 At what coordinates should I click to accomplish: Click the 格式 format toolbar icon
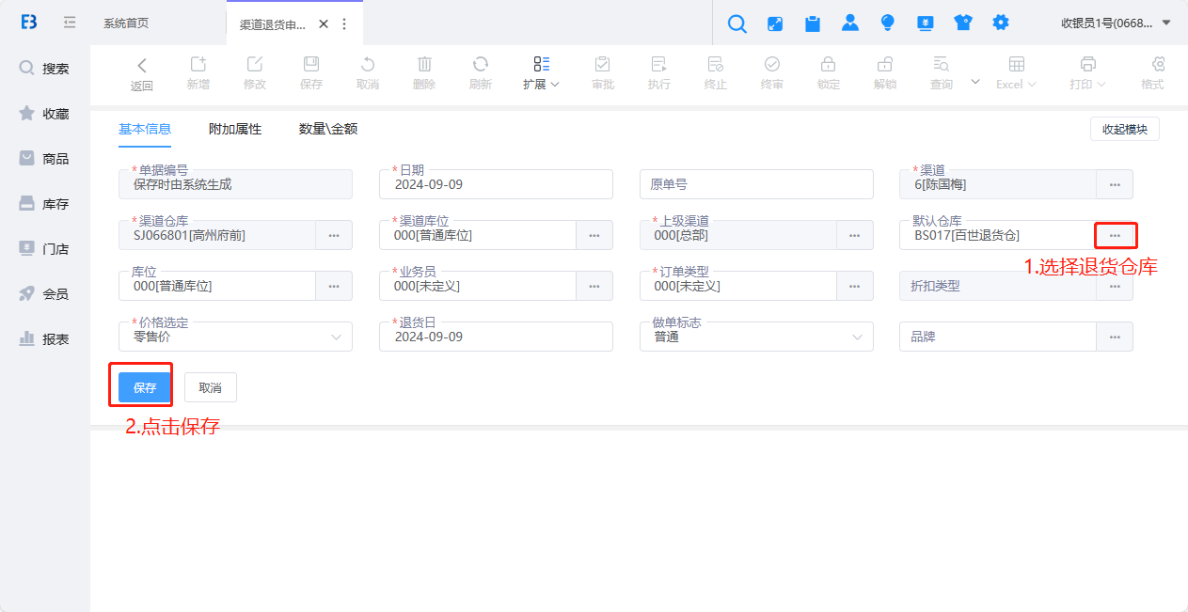pos(1158,64)
